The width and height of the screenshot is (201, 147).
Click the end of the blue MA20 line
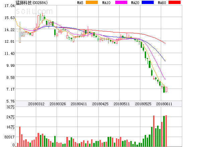pos(165,61)
